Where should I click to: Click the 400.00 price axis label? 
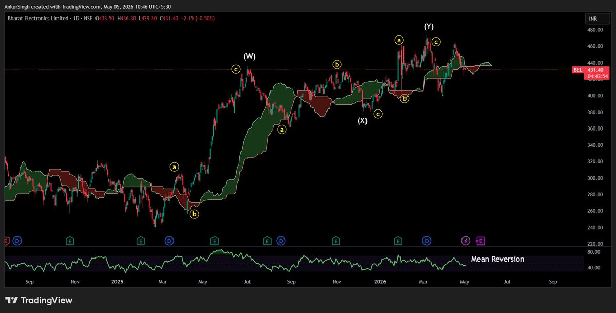click(595, 96)
